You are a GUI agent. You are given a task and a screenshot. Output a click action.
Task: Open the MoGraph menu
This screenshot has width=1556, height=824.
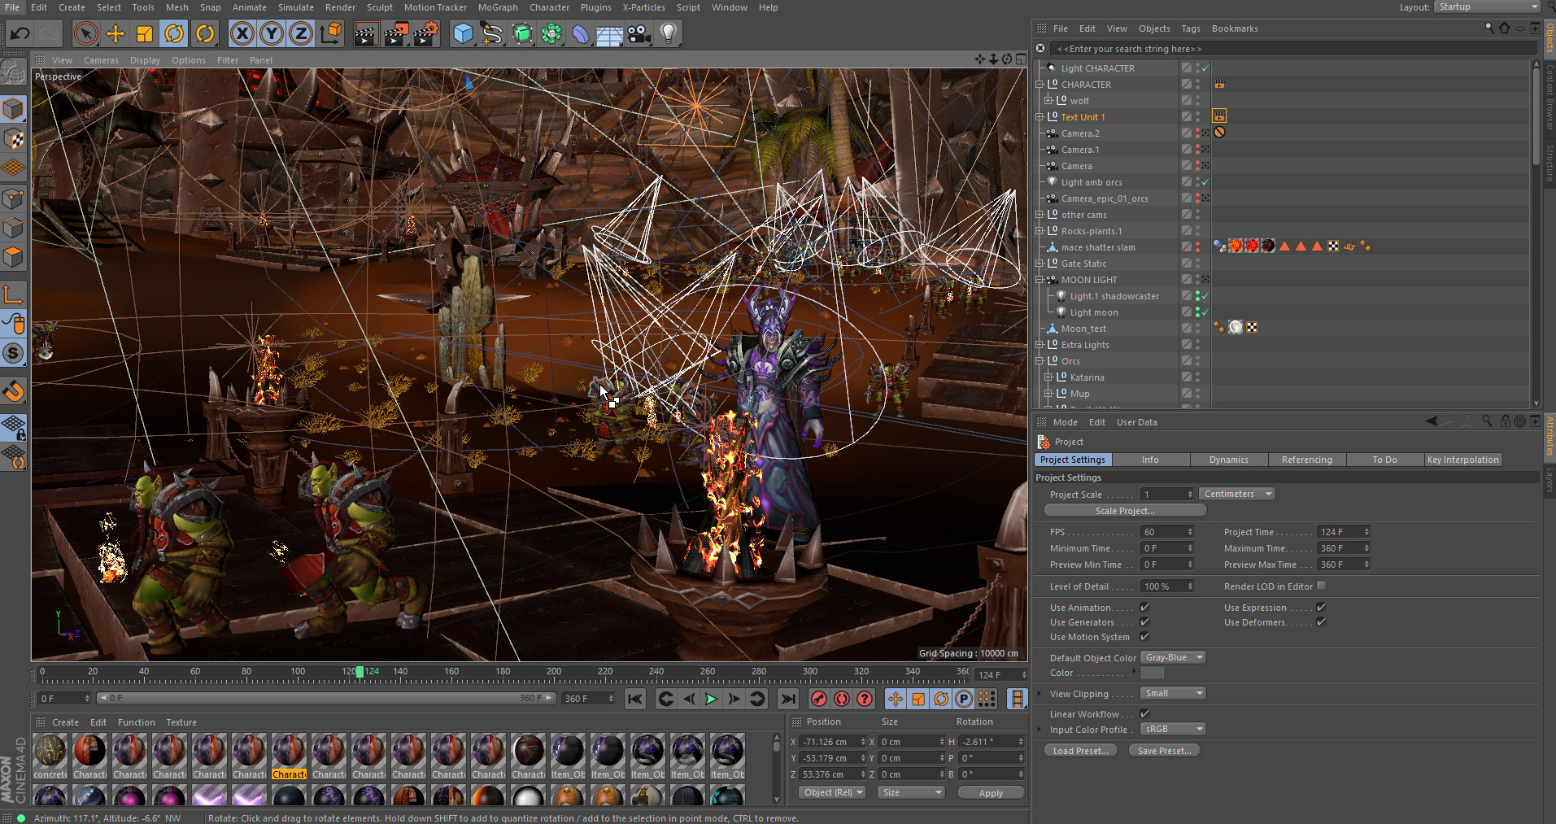498,7
